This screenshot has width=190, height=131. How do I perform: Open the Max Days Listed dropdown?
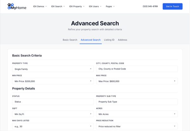53,126
